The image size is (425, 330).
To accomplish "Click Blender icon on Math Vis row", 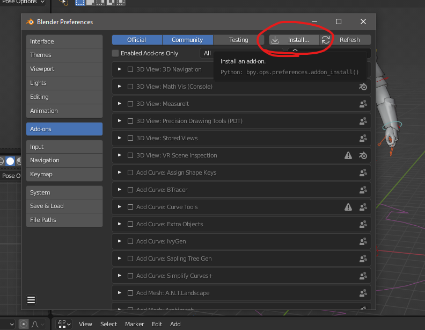I will (x=363, y=87).
